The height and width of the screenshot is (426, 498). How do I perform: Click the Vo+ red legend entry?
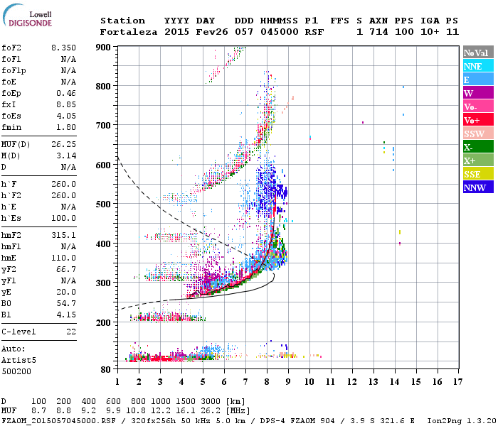tap(477, 120)
